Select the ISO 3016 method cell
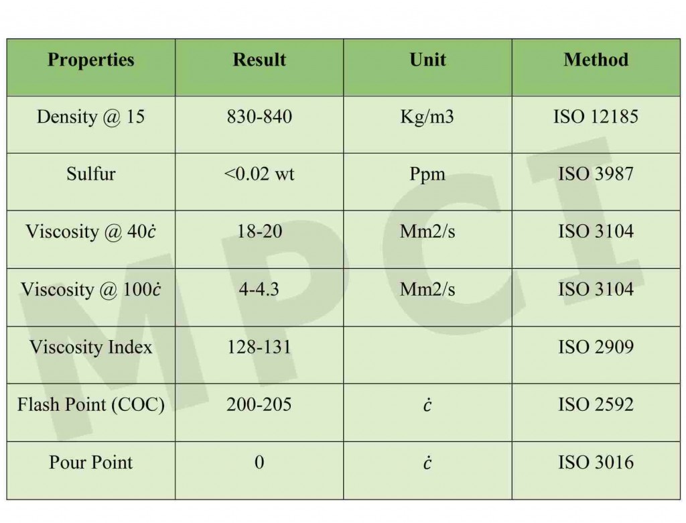This screenshot has height=523, width=686. coord(596,463)
